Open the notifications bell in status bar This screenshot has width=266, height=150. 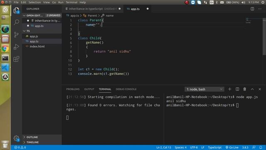[261, 147]
